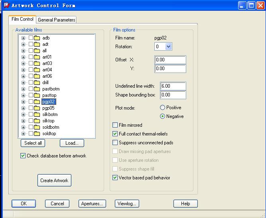This screenshot has width=266, height=218.
Task: Switch to the General Parameters tab
Action: click(56, 20)
